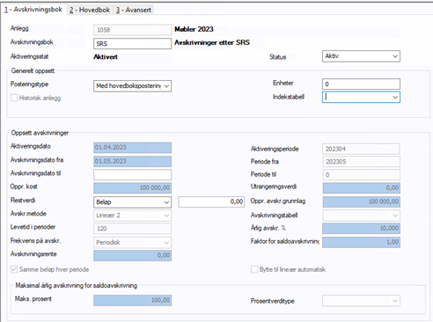Click the Periode fra field 202305

click(361, 162)
